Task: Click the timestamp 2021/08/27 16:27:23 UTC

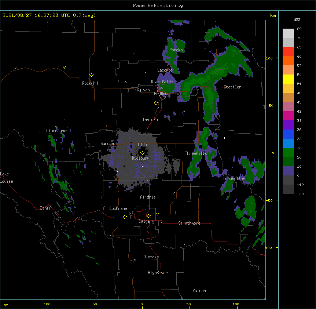Action: tap(36, 15)
